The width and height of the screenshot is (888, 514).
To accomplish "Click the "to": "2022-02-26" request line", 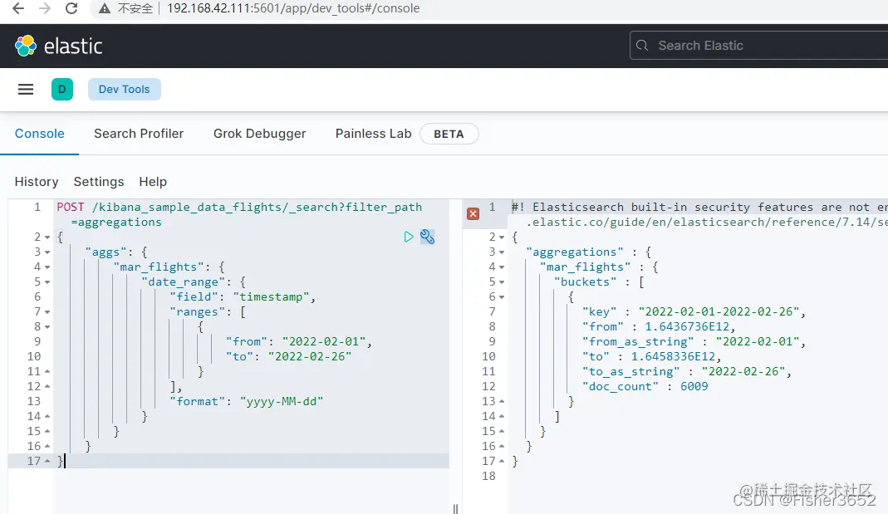I will [289, 356].
